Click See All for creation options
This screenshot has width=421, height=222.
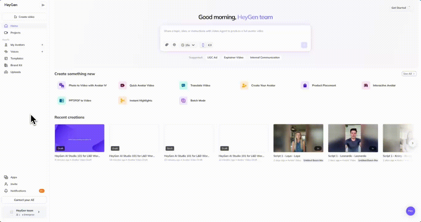click(x=409, y=74)
